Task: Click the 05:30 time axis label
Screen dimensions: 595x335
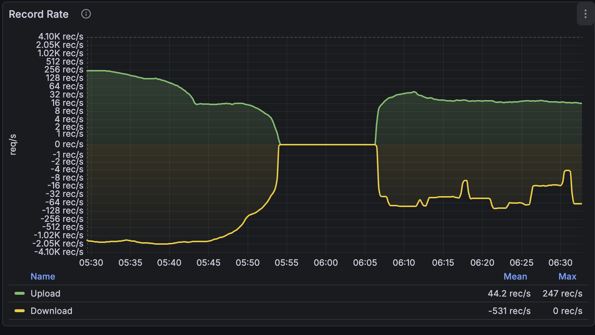Action: click(x=91, y=263)
